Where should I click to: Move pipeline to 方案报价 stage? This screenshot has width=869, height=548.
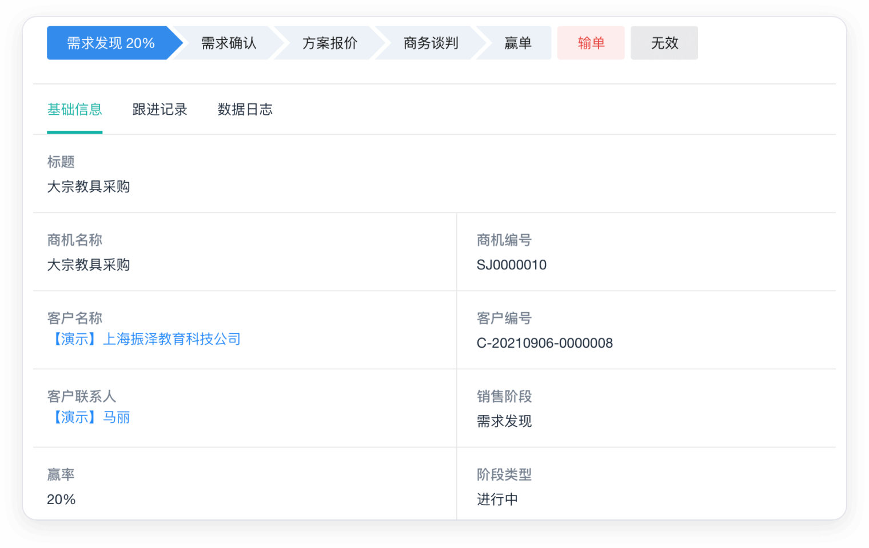pos(330,43)
